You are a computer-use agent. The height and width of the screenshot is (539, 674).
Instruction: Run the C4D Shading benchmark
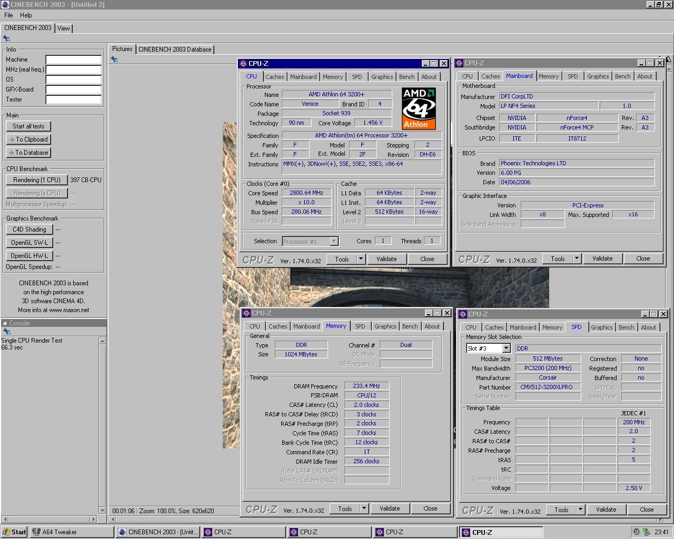point(29,229)
